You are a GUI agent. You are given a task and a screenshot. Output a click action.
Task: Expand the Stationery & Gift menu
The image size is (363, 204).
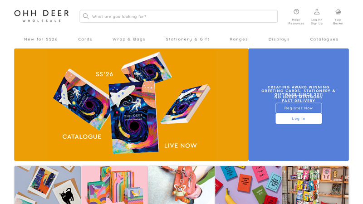(187, 39)
